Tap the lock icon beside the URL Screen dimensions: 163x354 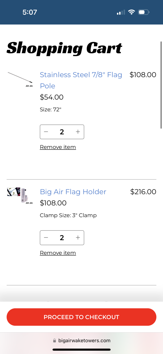(54, 340)
